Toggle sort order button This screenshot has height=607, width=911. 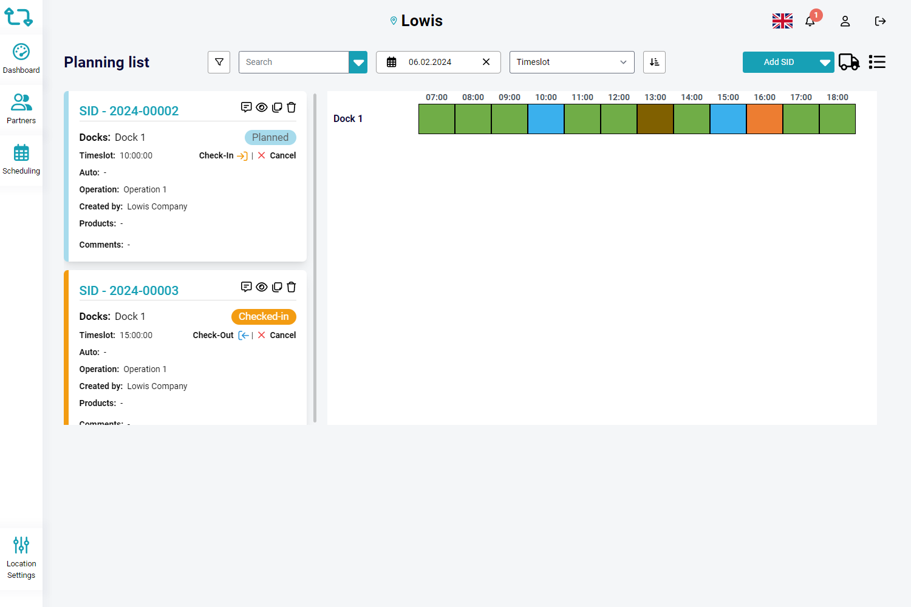tap(654, 62)
